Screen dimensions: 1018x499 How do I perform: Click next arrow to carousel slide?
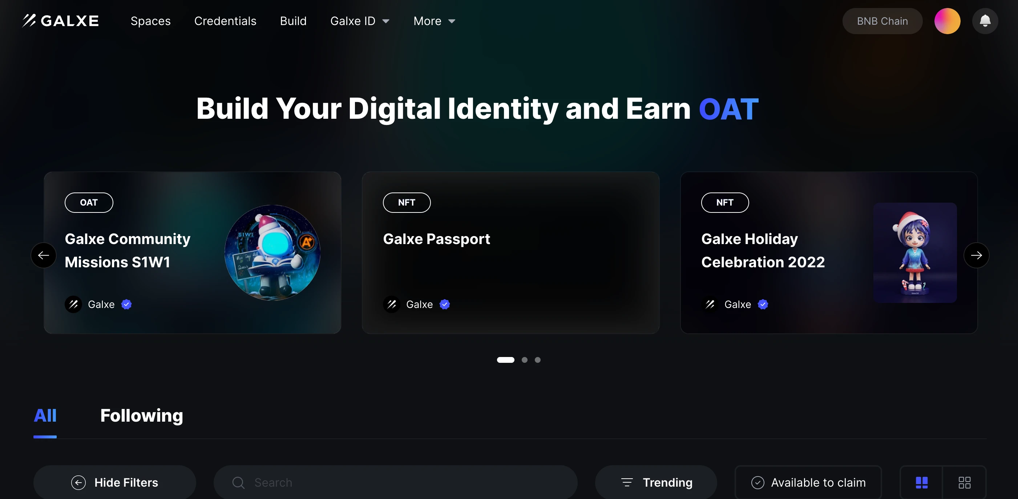point(976,255)
